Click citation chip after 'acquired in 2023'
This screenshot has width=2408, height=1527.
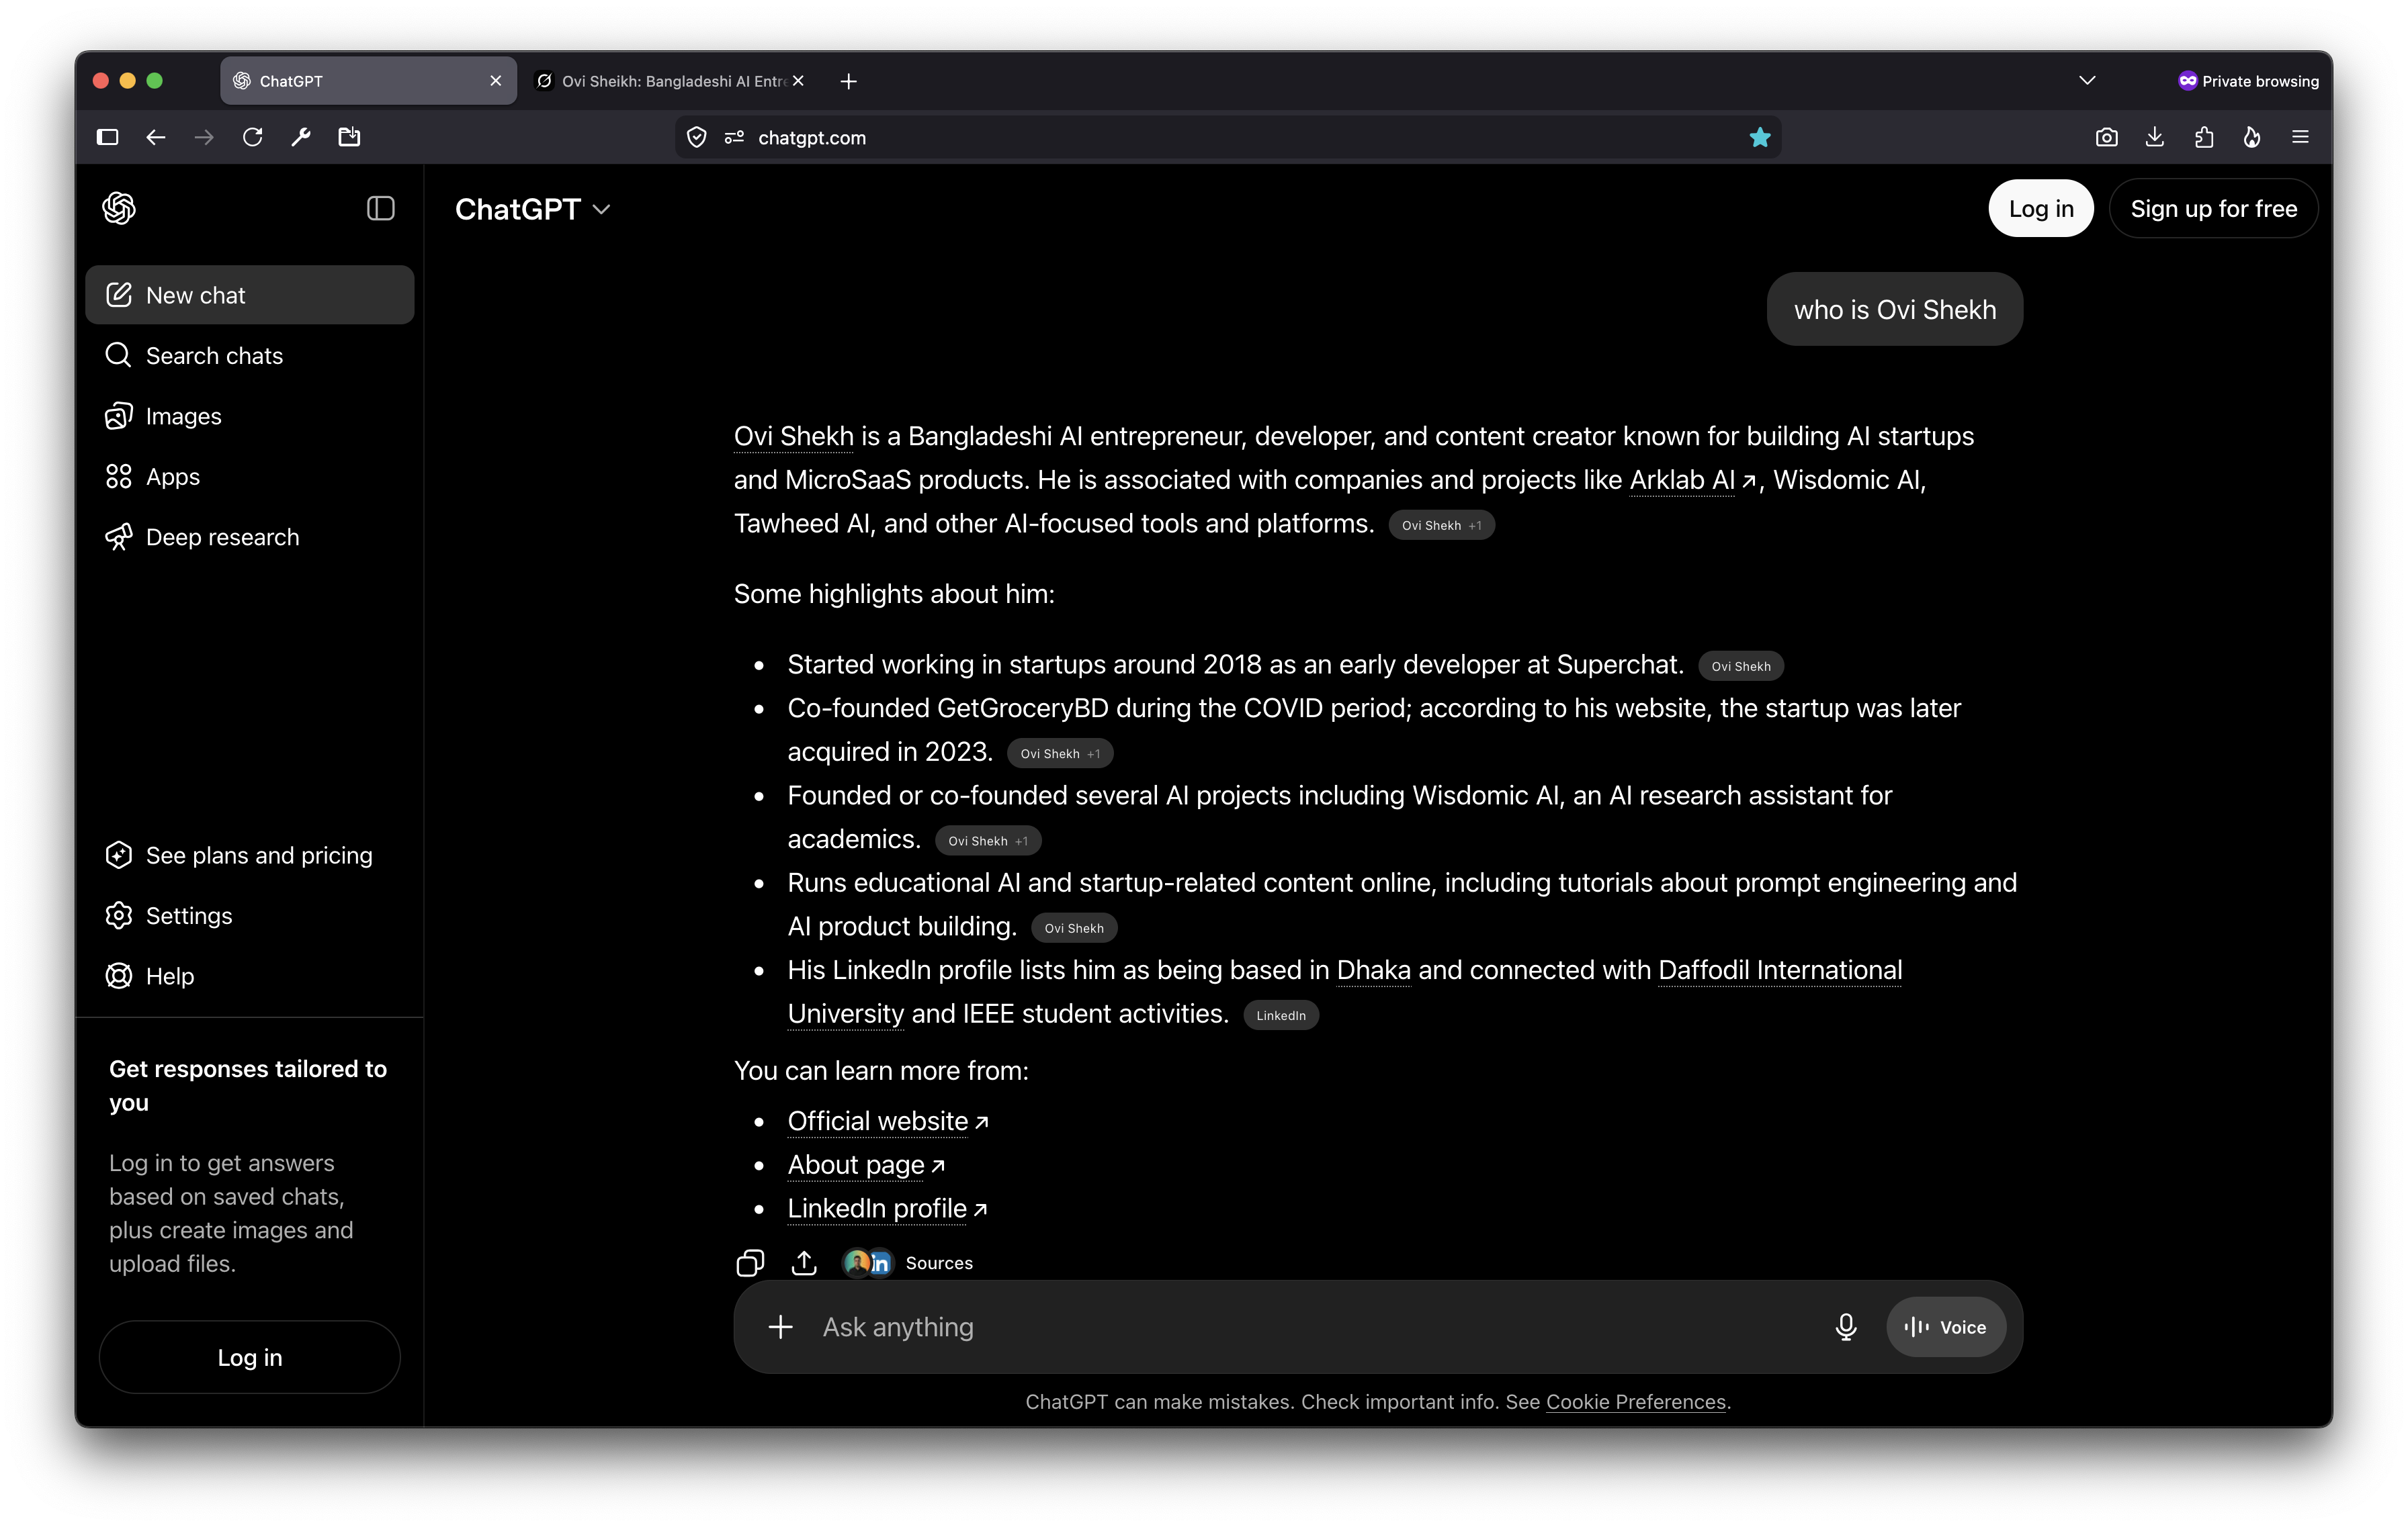tap(1060, 753)
